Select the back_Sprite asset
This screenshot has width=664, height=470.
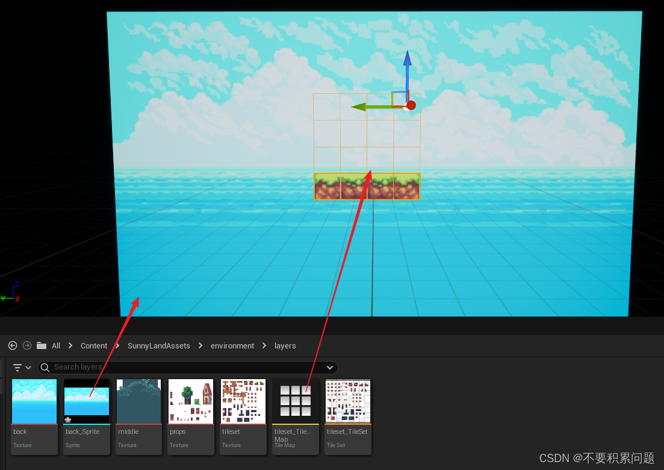coord(87,416)
